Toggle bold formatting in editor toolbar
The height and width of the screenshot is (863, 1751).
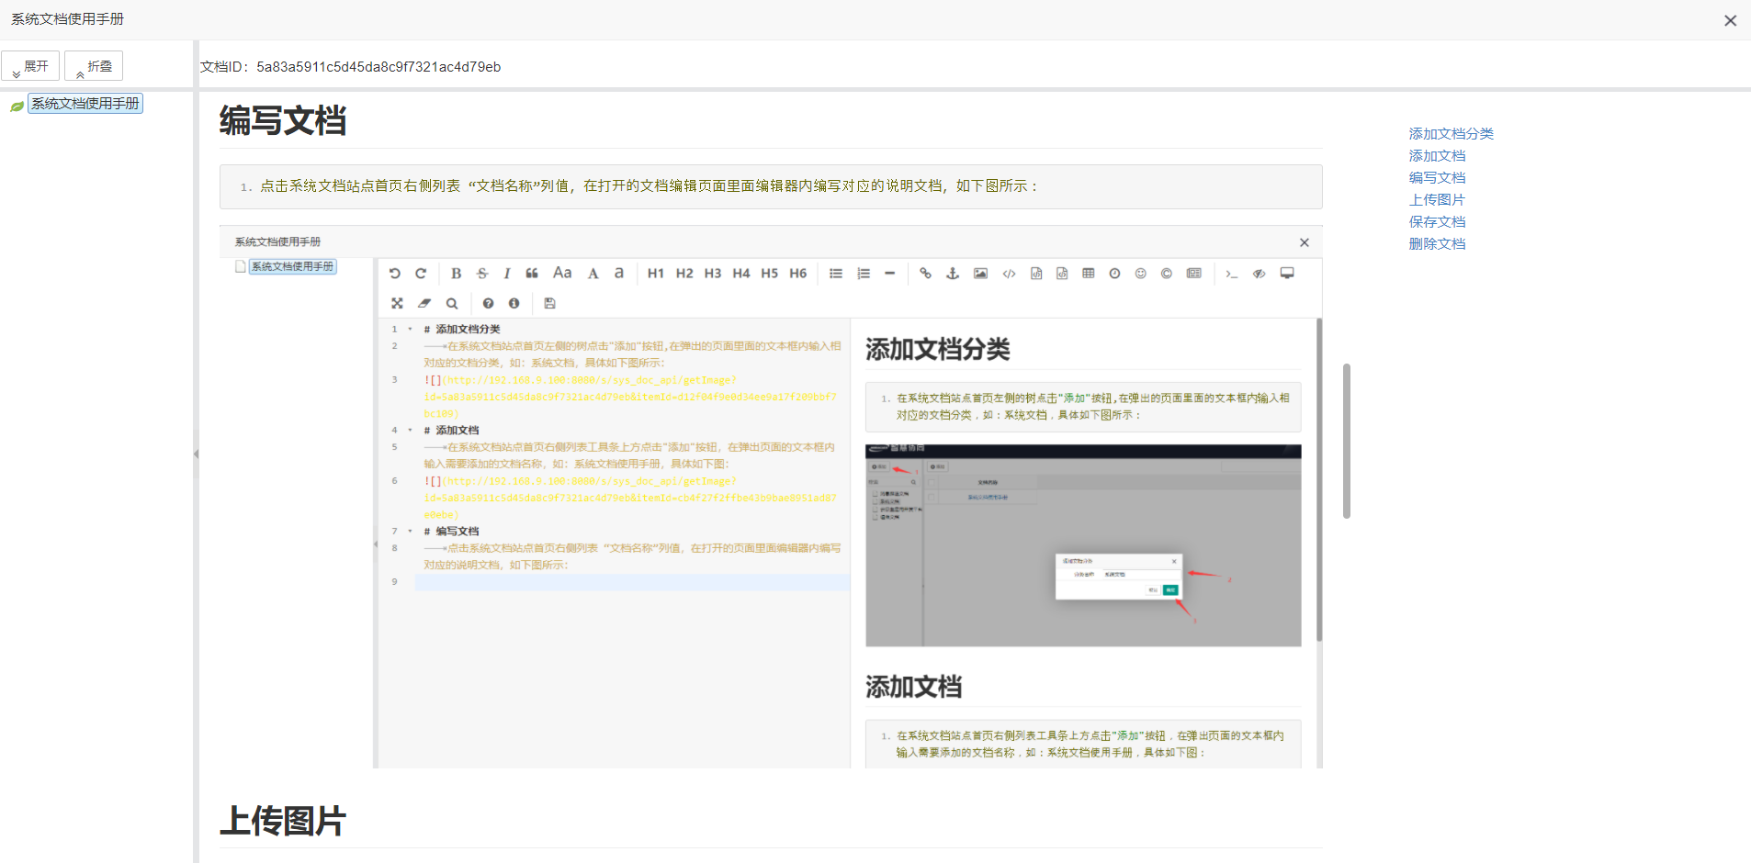[x=456, y=274]
